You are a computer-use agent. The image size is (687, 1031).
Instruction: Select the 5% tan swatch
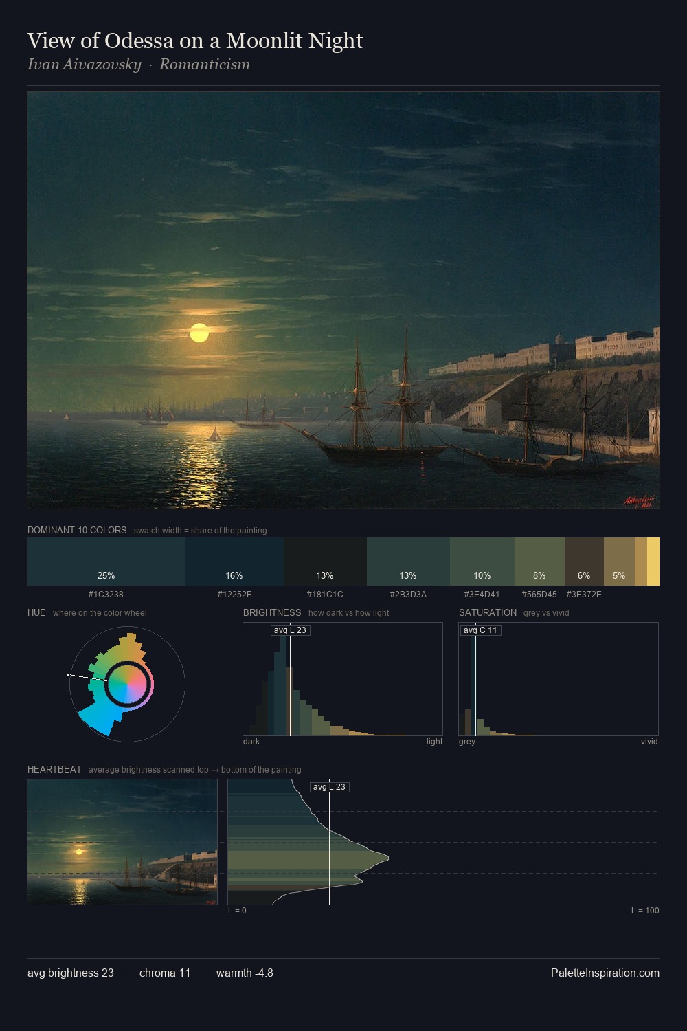pyautogui.click(x=619, y=562)
